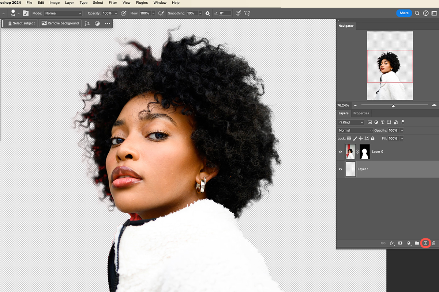Open the Filter menu
The image size is (439, 292).
[x=113, y=3]
